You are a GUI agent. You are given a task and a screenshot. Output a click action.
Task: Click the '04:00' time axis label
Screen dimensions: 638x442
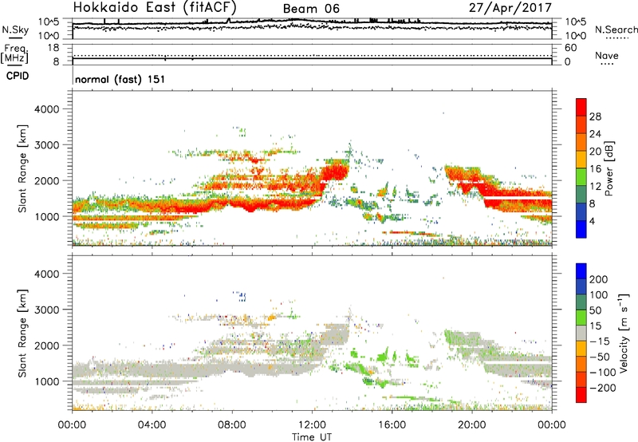click(x=152, y=425)
